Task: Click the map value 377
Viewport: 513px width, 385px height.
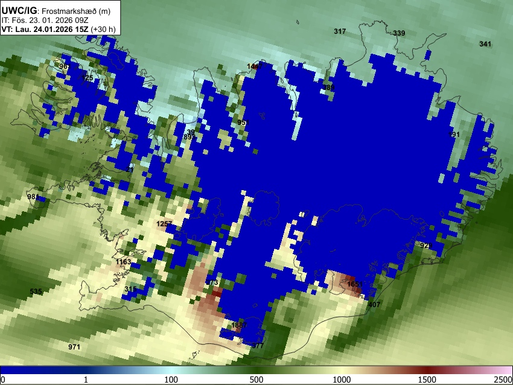Action: tap(258, 346)
